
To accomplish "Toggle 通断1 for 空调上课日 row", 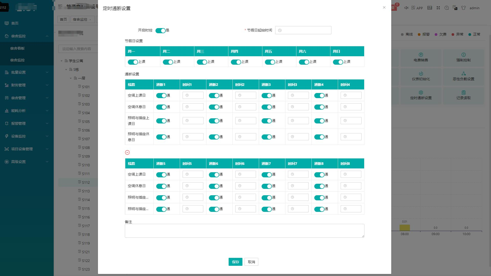I will click(161, 95).
